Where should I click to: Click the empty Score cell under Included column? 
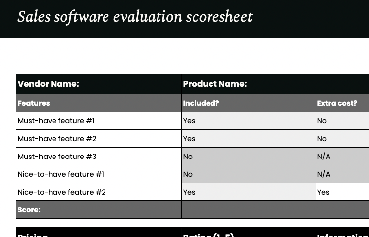click(x=248, y=210)
